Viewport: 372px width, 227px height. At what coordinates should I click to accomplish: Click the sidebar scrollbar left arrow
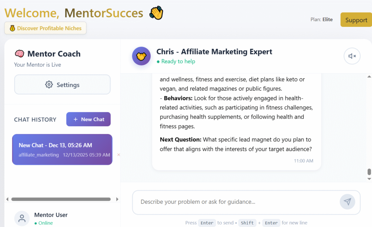pyautogui.click(x=7, y=199)
